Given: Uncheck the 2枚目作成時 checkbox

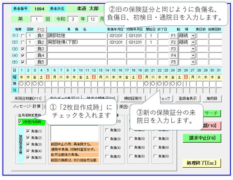Looking at the screenshot, I should [x=20, y=122].
